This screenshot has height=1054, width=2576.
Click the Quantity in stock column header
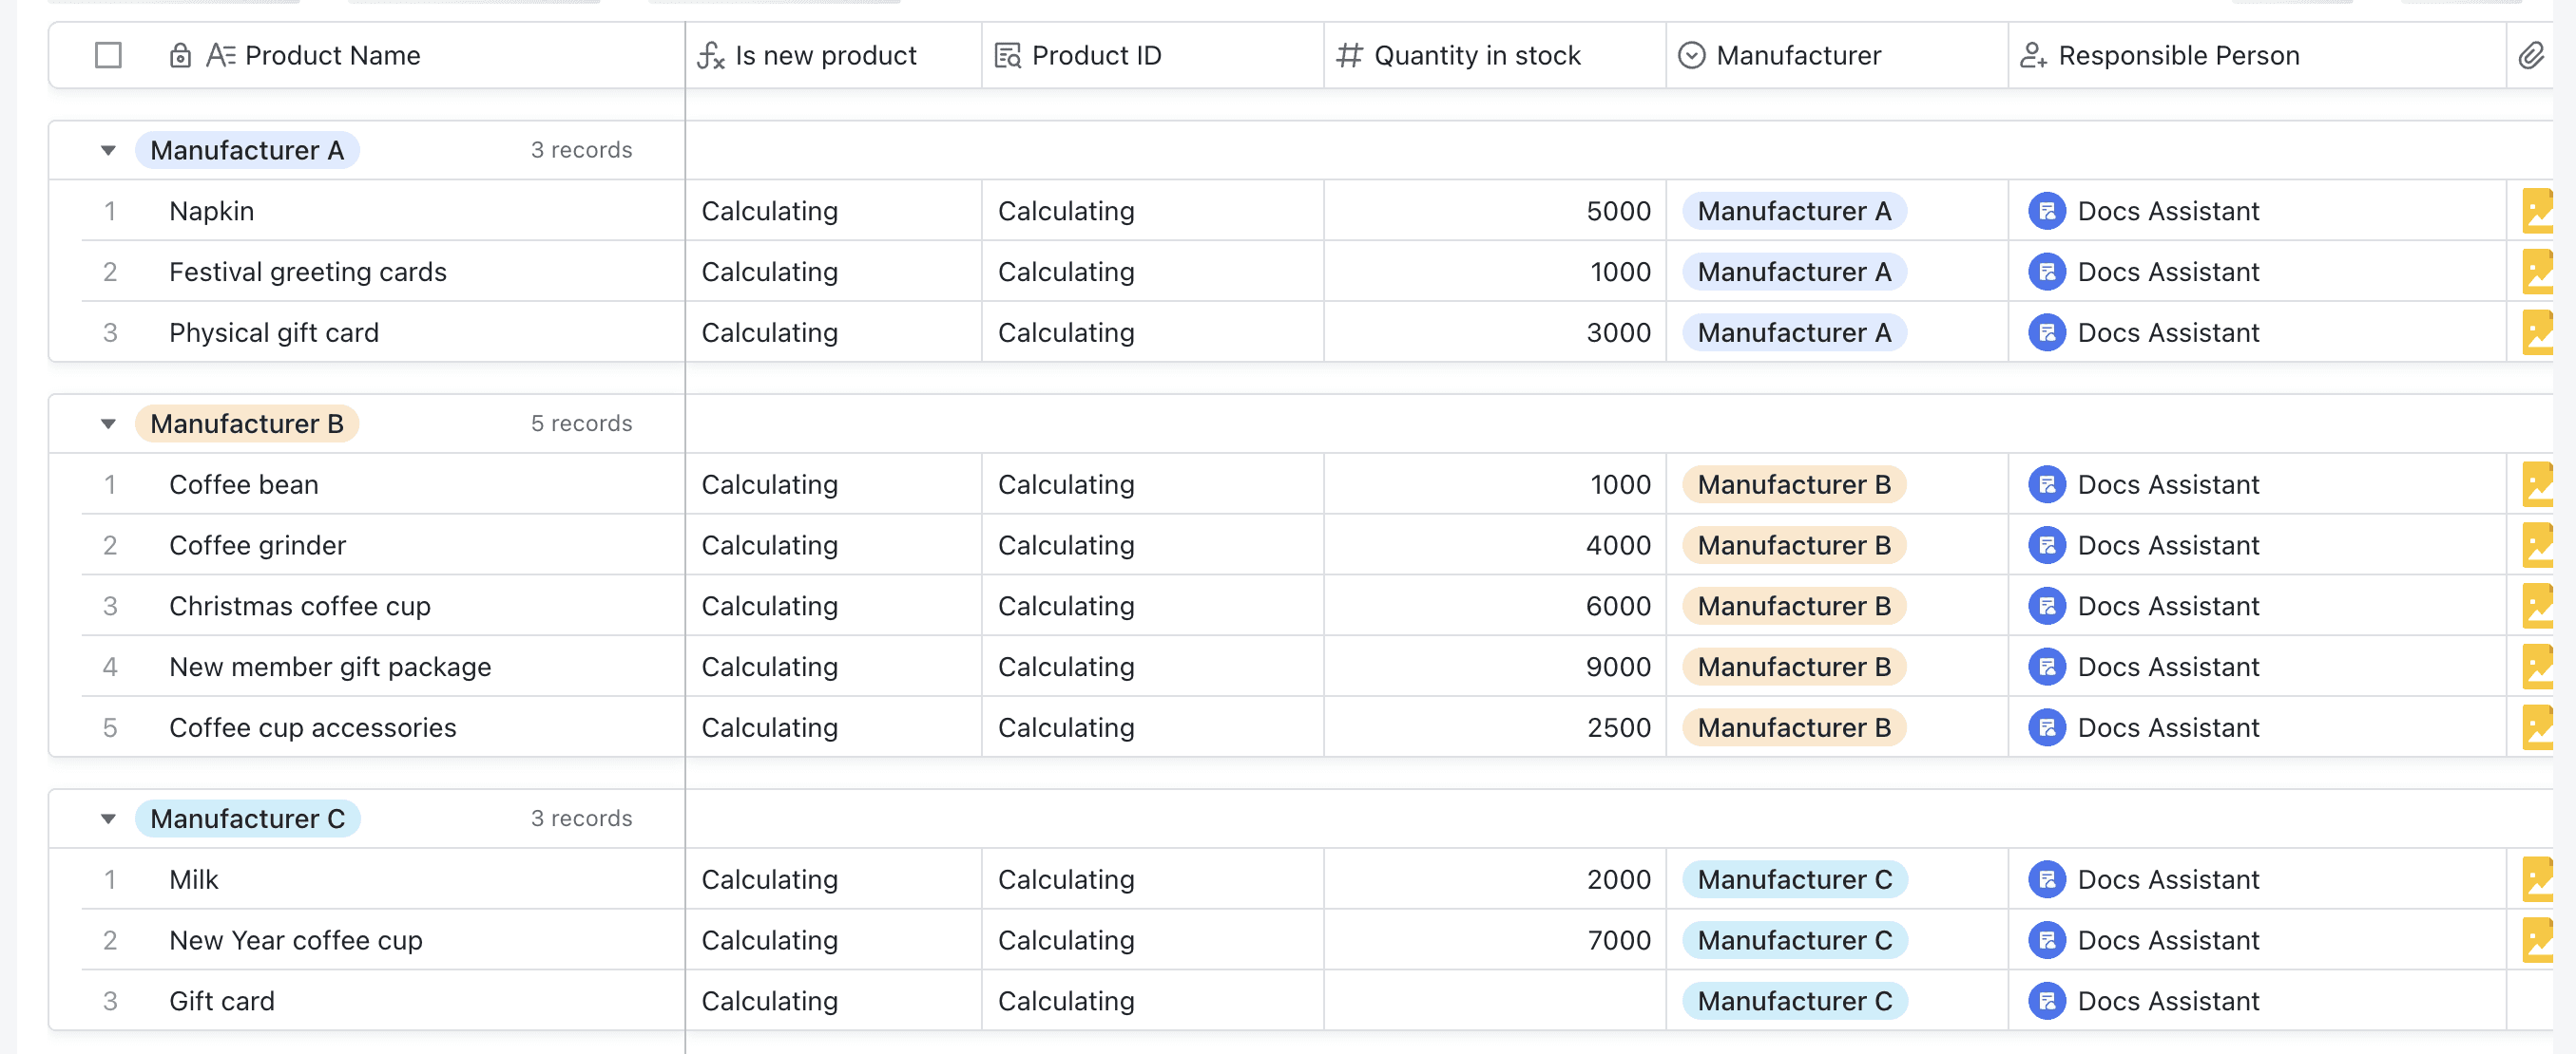(x=1476, y=56)
